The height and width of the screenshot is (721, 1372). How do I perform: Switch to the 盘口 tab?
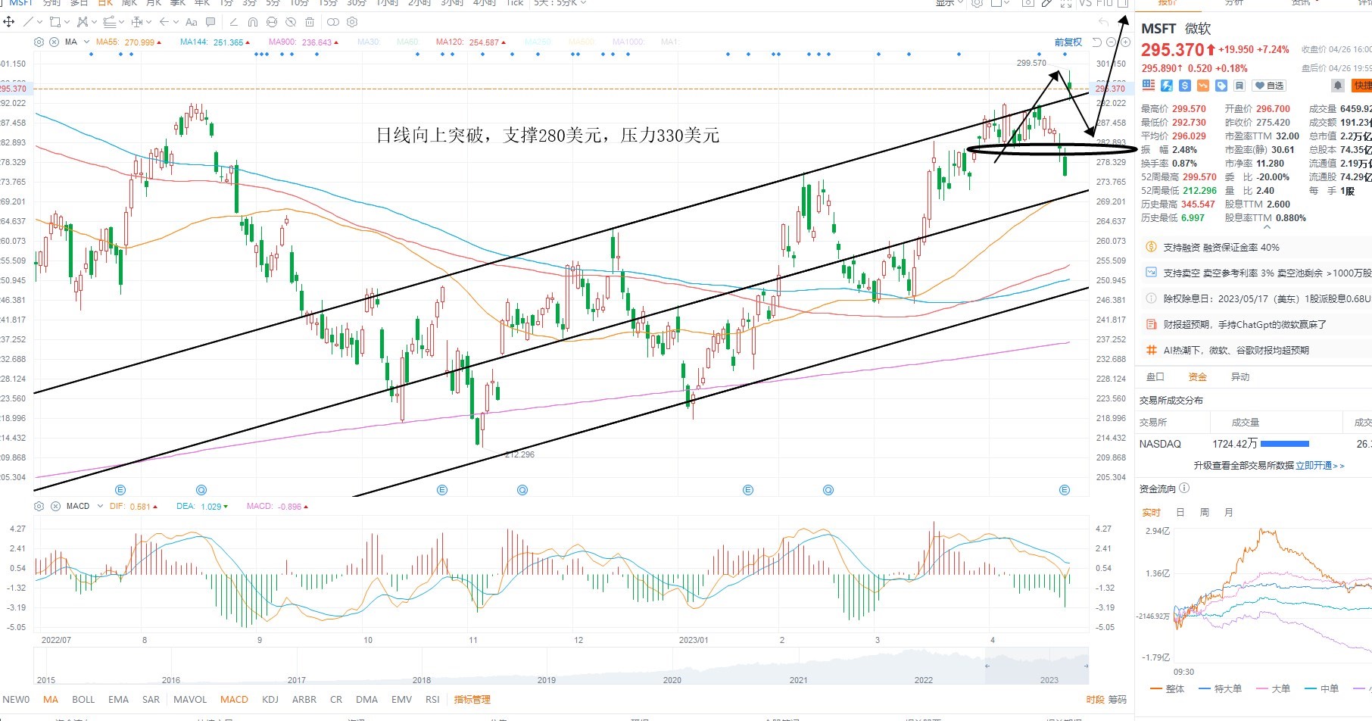[x=1155, y=376]
